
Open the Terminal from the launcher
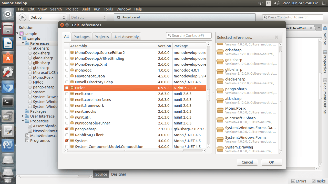8,101
